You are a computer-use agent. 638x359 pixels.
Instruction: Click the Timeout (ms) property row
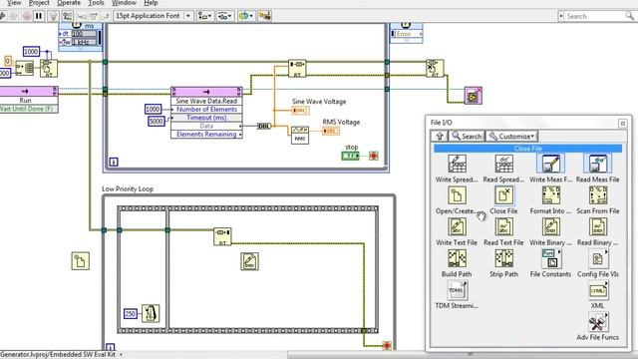(206, 118)
